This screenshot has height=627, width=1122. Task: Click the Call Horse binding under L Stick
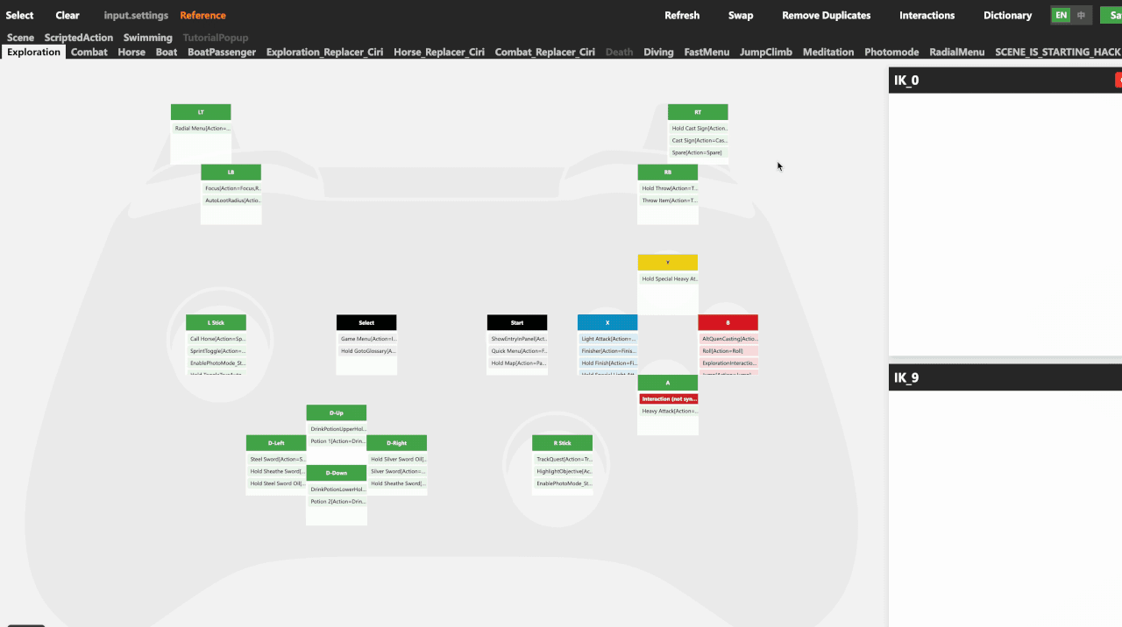click(216, 339)
